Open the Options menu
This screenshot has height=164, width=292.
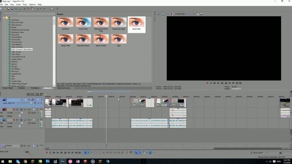coord(32,4)
